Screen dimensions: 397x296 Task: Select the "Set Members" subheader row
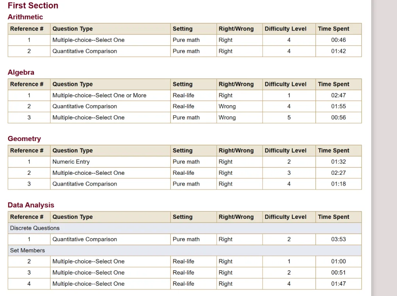pos(27,250)
